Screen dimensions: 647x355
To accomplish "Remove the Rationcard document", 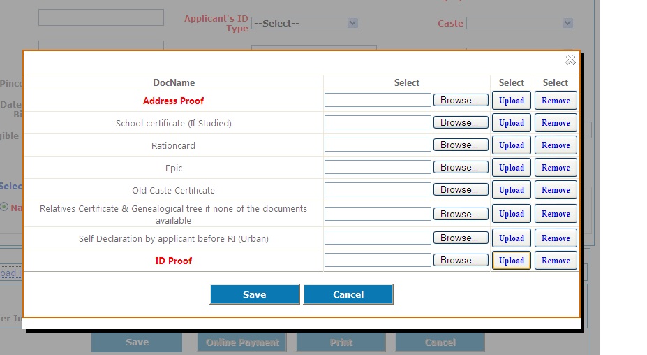I will [x=556, y=145].
